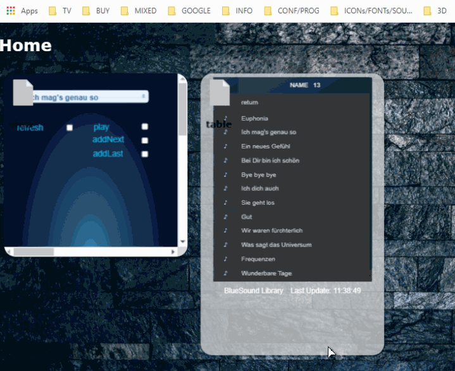This screenshot has width=455, height=371.
Task: Select the song Gut
Action: click(247, 217)
